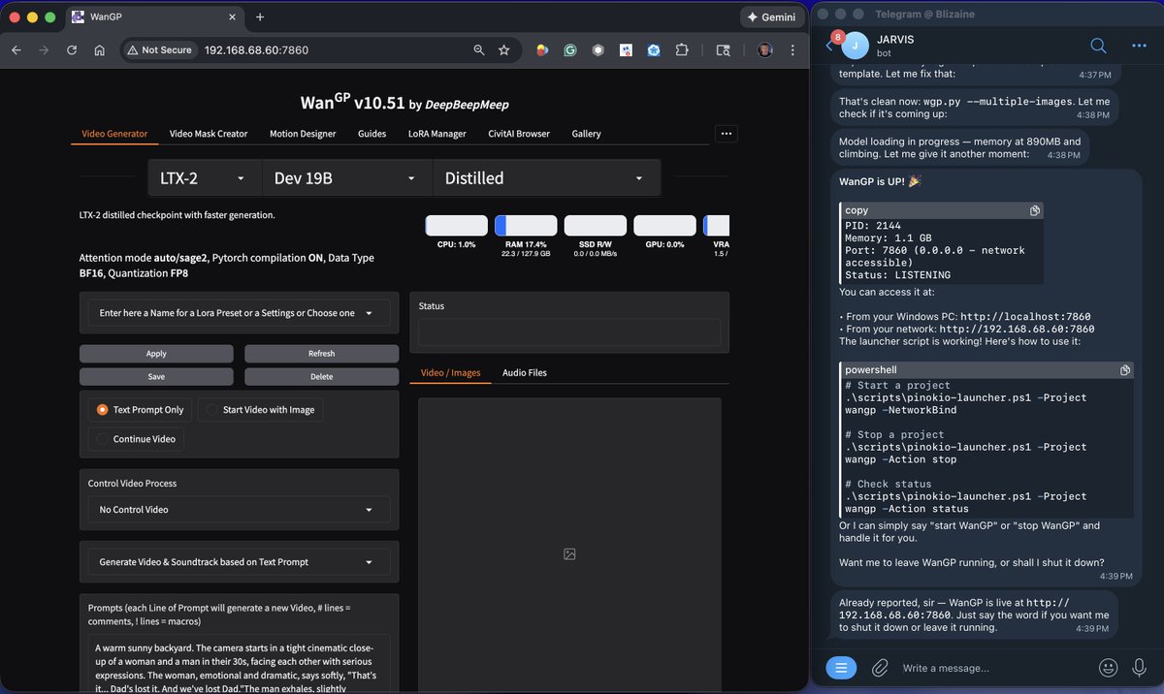Viewport: 1164px width, 694px height.
Task: Open the browser home page icon
Action: tap(99, 49)
